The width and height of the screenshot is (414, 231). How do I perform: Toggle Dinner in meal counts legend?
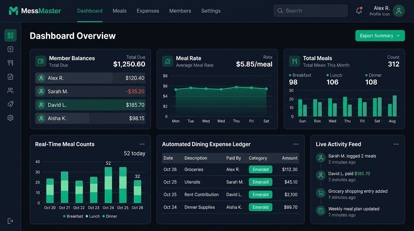click(x=110, y=216)
